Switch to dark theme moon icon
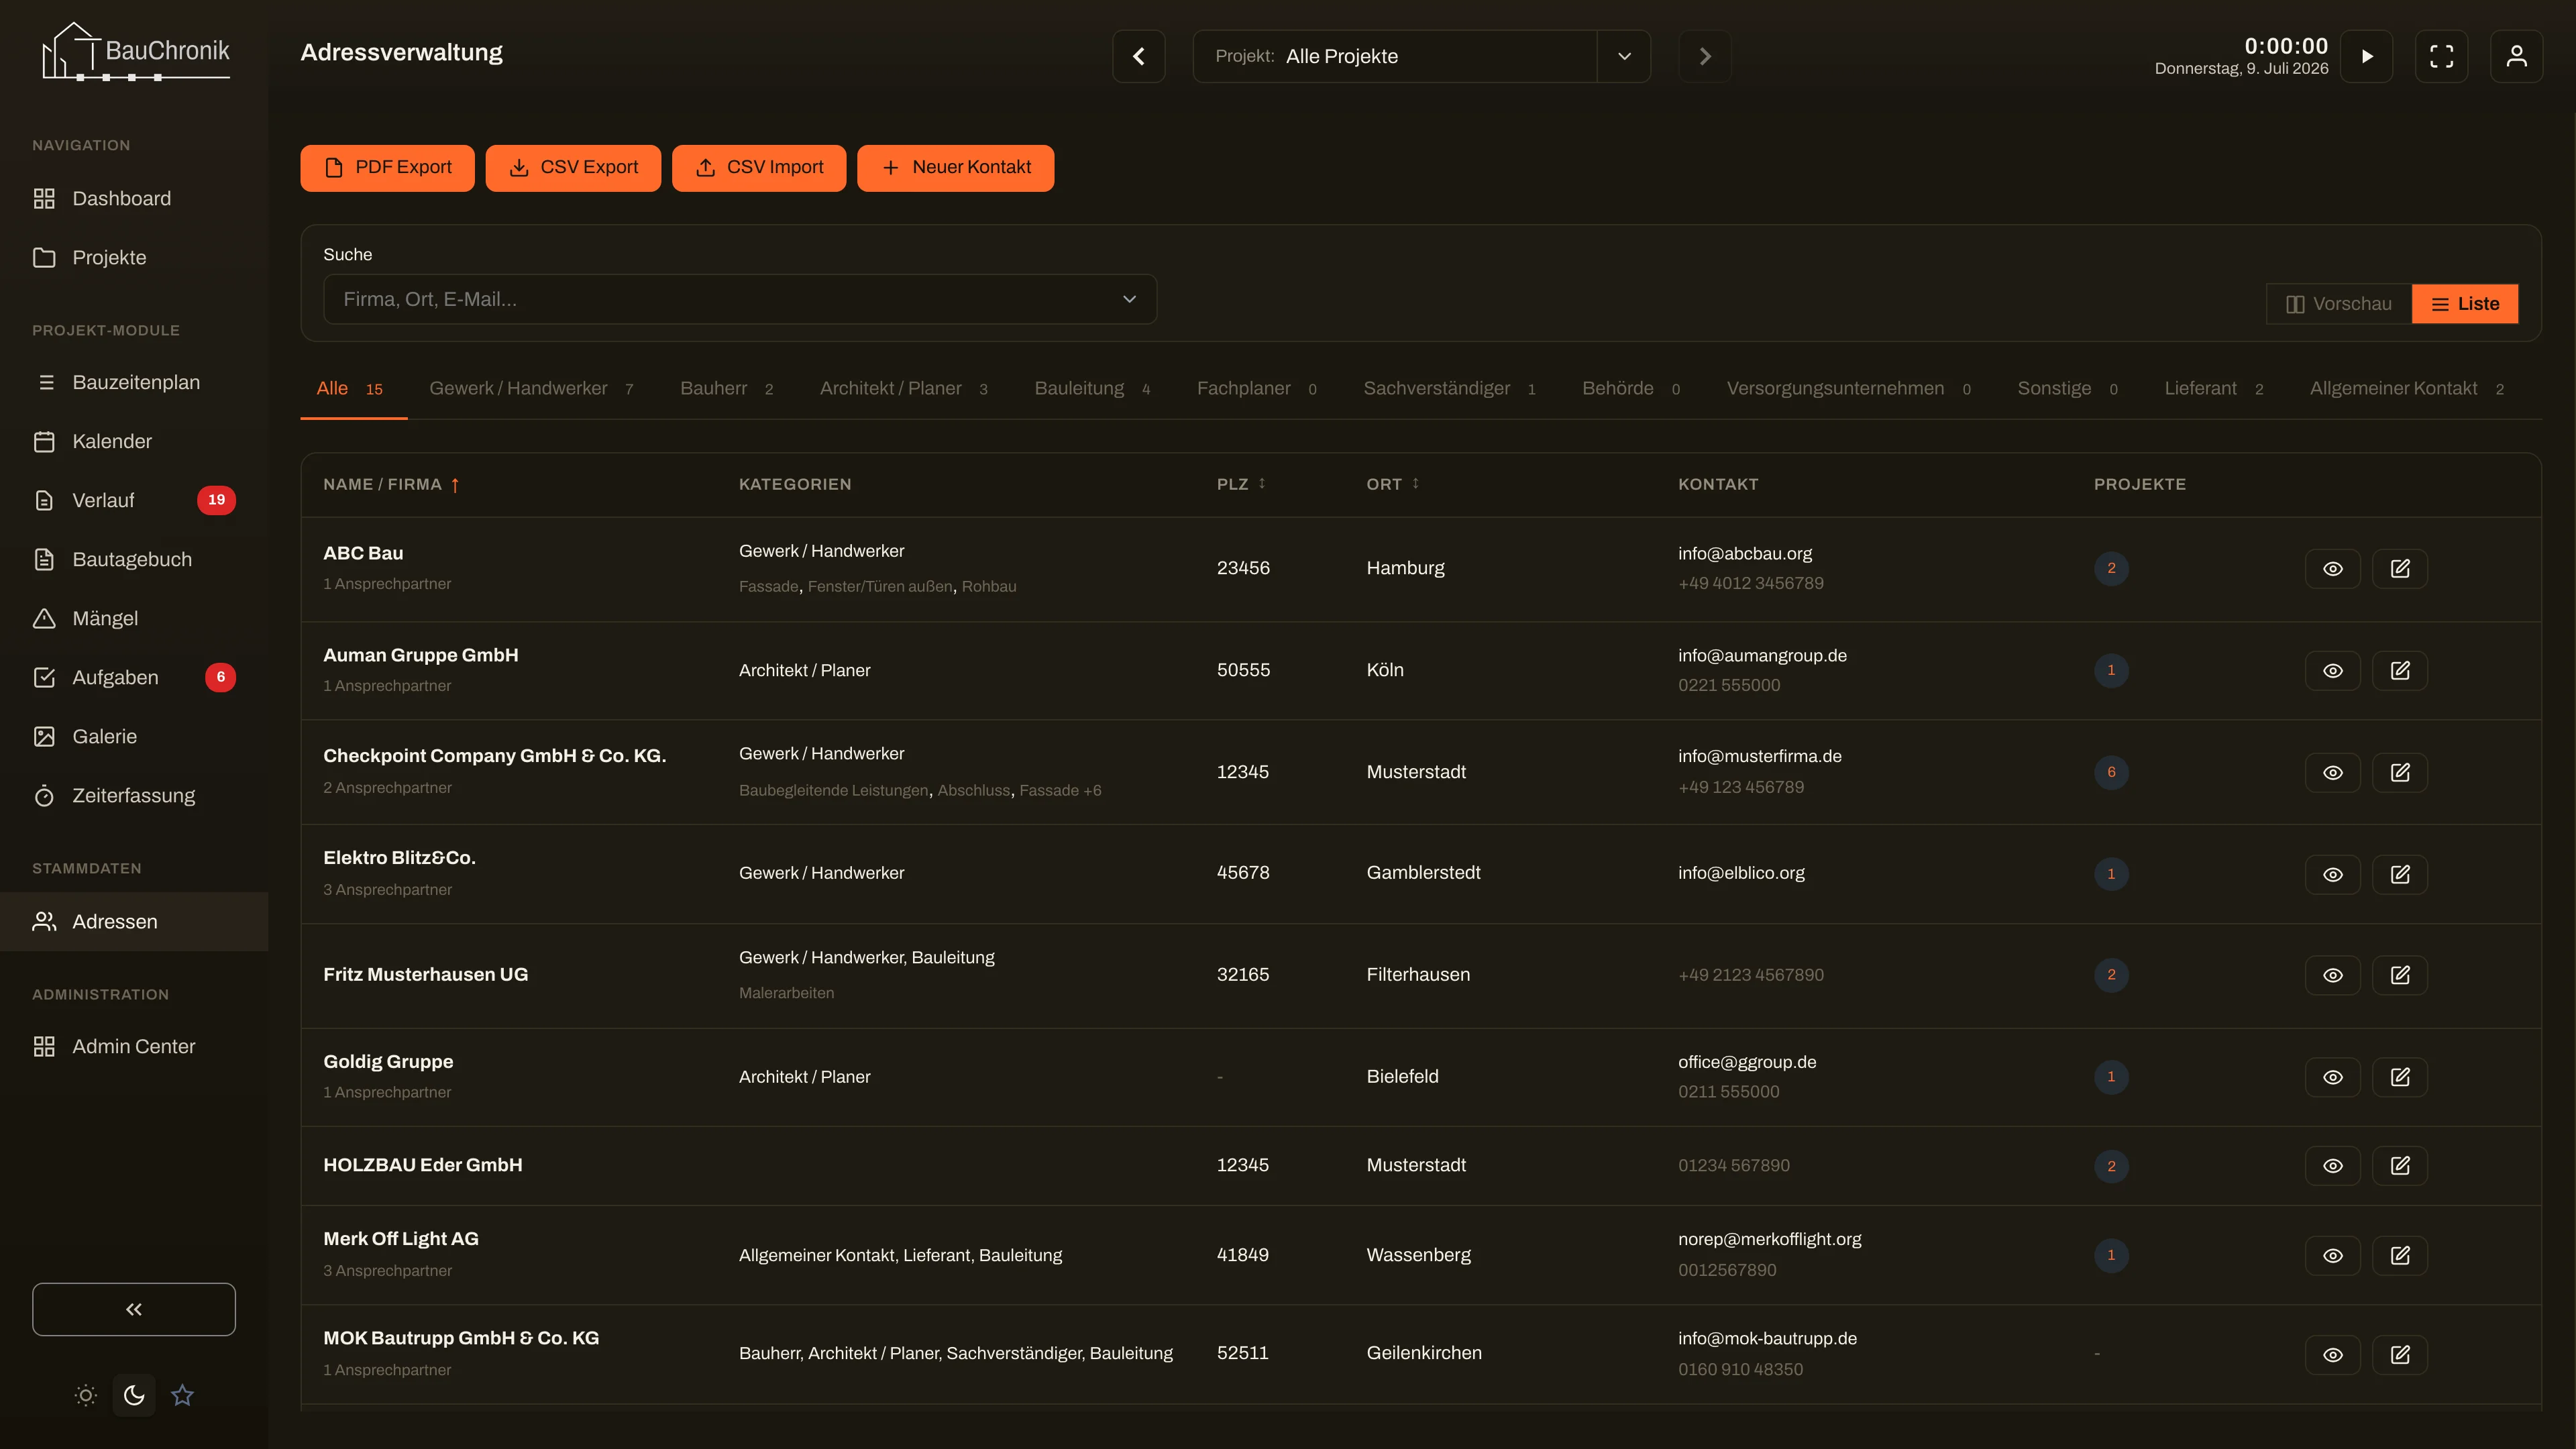This screenshot has height=1449, width=2576. (x=134, y=1395)
